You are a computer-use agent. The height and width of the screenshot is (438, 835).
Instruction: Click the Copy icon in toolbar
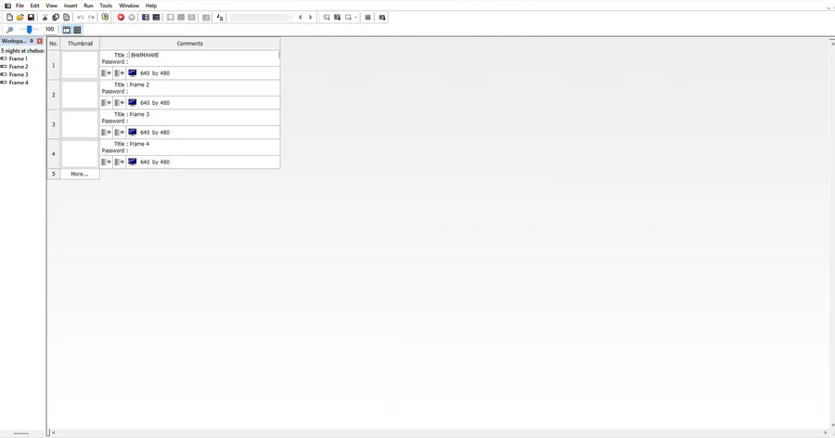click(56, 18)
